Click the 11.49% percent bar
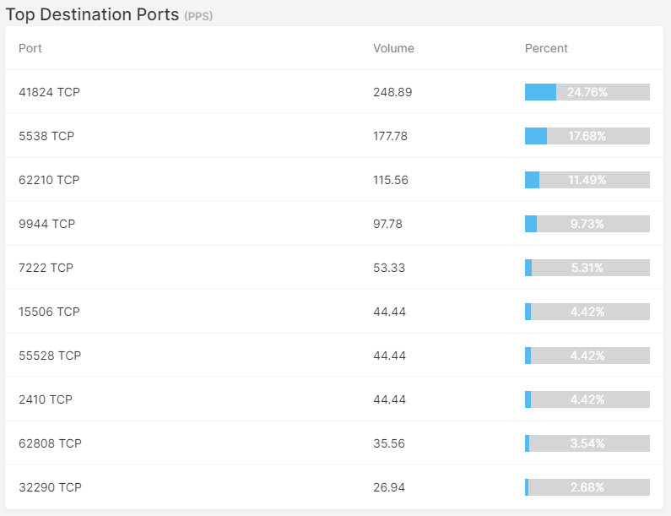This screenshot has height=516, width=671. pyautogui.click(x=587, y=180)
